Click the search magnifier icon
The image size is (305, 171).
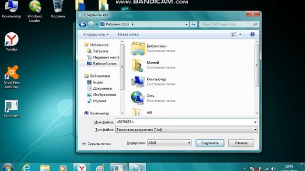tap(255, 24)
